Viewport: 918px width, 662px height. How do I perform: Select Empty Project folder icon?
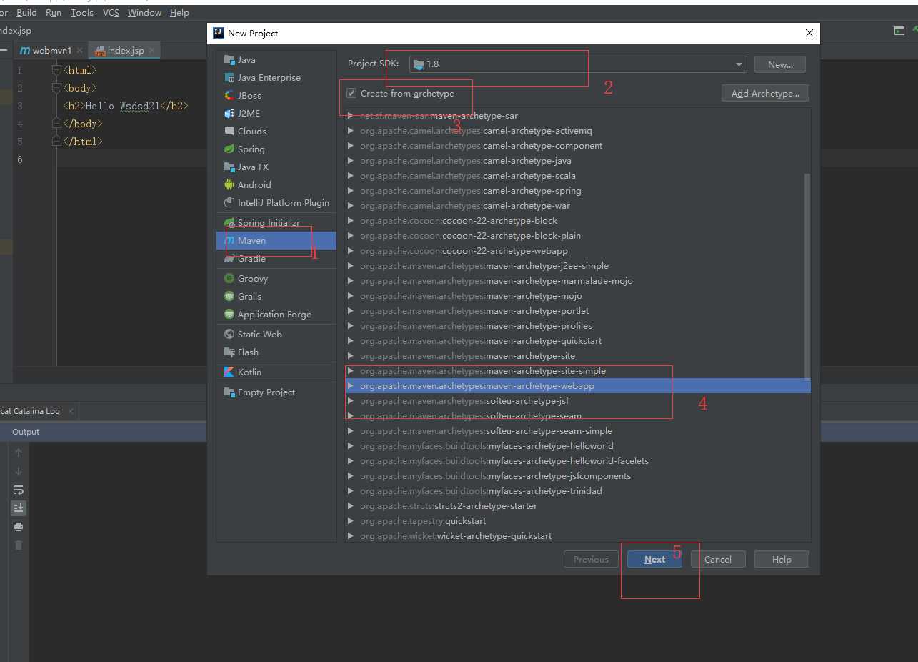pyautogui.click(x=229, y=392)
